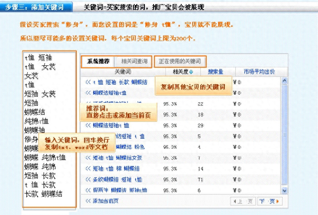318x215 pixels.
Task: Switch to the 系统推荐 tab
Action: coord(99,61)
